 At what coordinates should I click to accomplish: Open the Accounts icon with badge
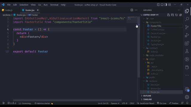(187, 89)
